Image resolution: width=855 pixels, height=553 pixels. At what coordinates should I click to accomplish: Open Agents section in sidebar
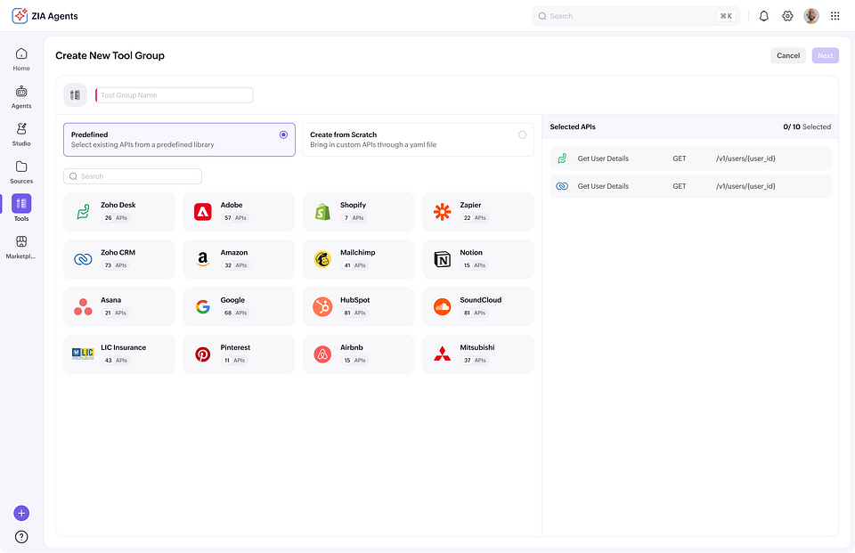pyautogui.click(x=21, y=97)
